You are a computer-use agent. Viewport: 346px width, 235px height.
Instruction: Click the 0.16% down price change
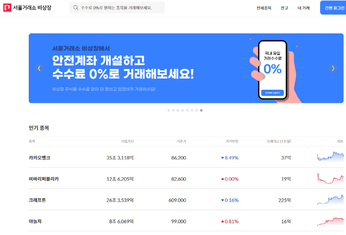coord(230,200)
